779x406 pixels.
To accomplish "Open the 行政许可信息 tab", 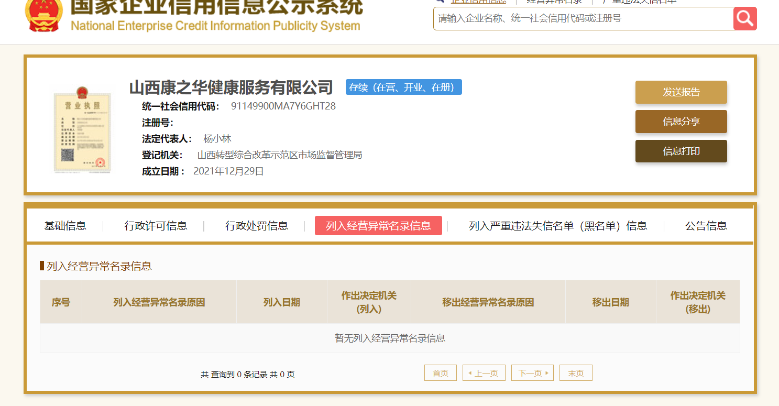I will coord(156,226).
